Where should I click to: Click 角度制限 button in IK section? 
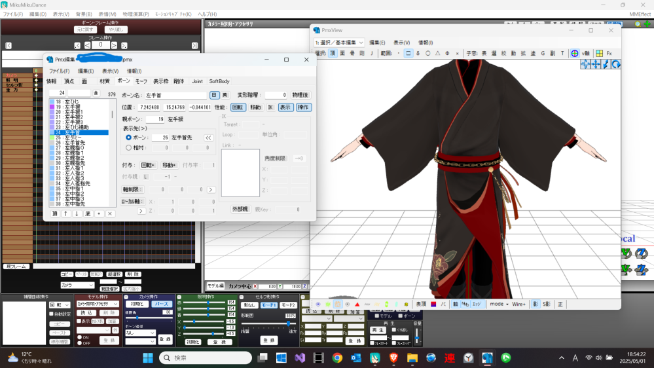pyautogui.click(x=275, y=158)
